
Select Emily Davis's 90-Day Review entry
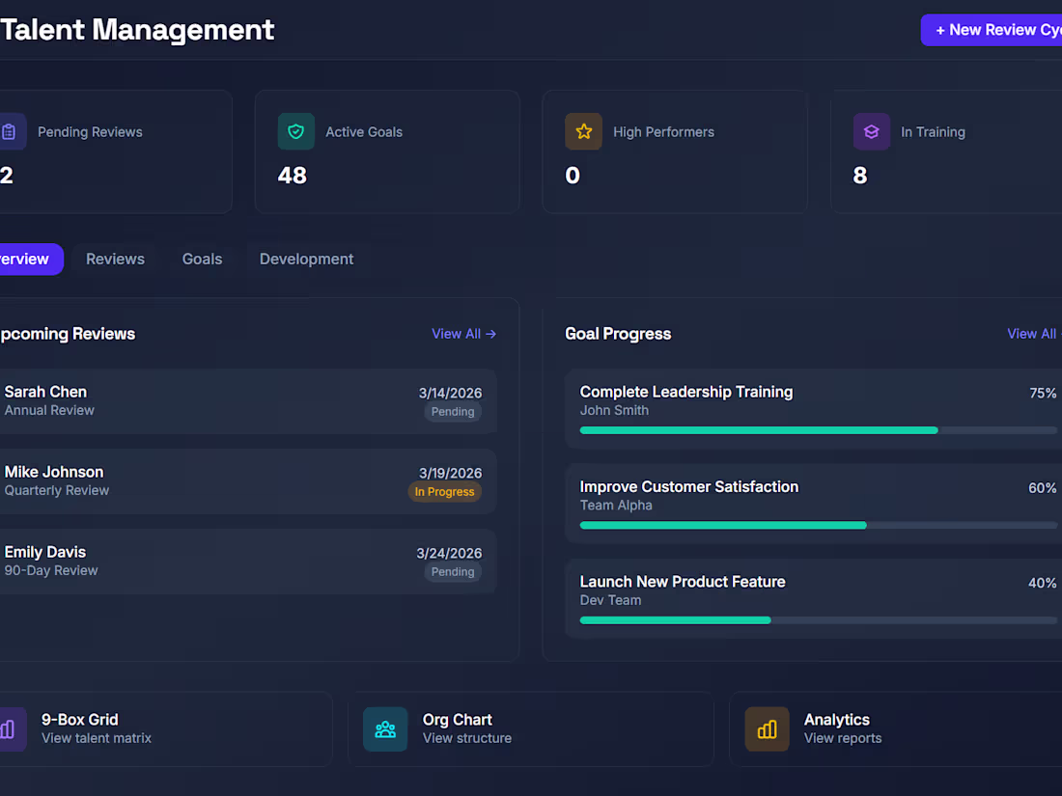pyautogui.click(x=241, y=561)
